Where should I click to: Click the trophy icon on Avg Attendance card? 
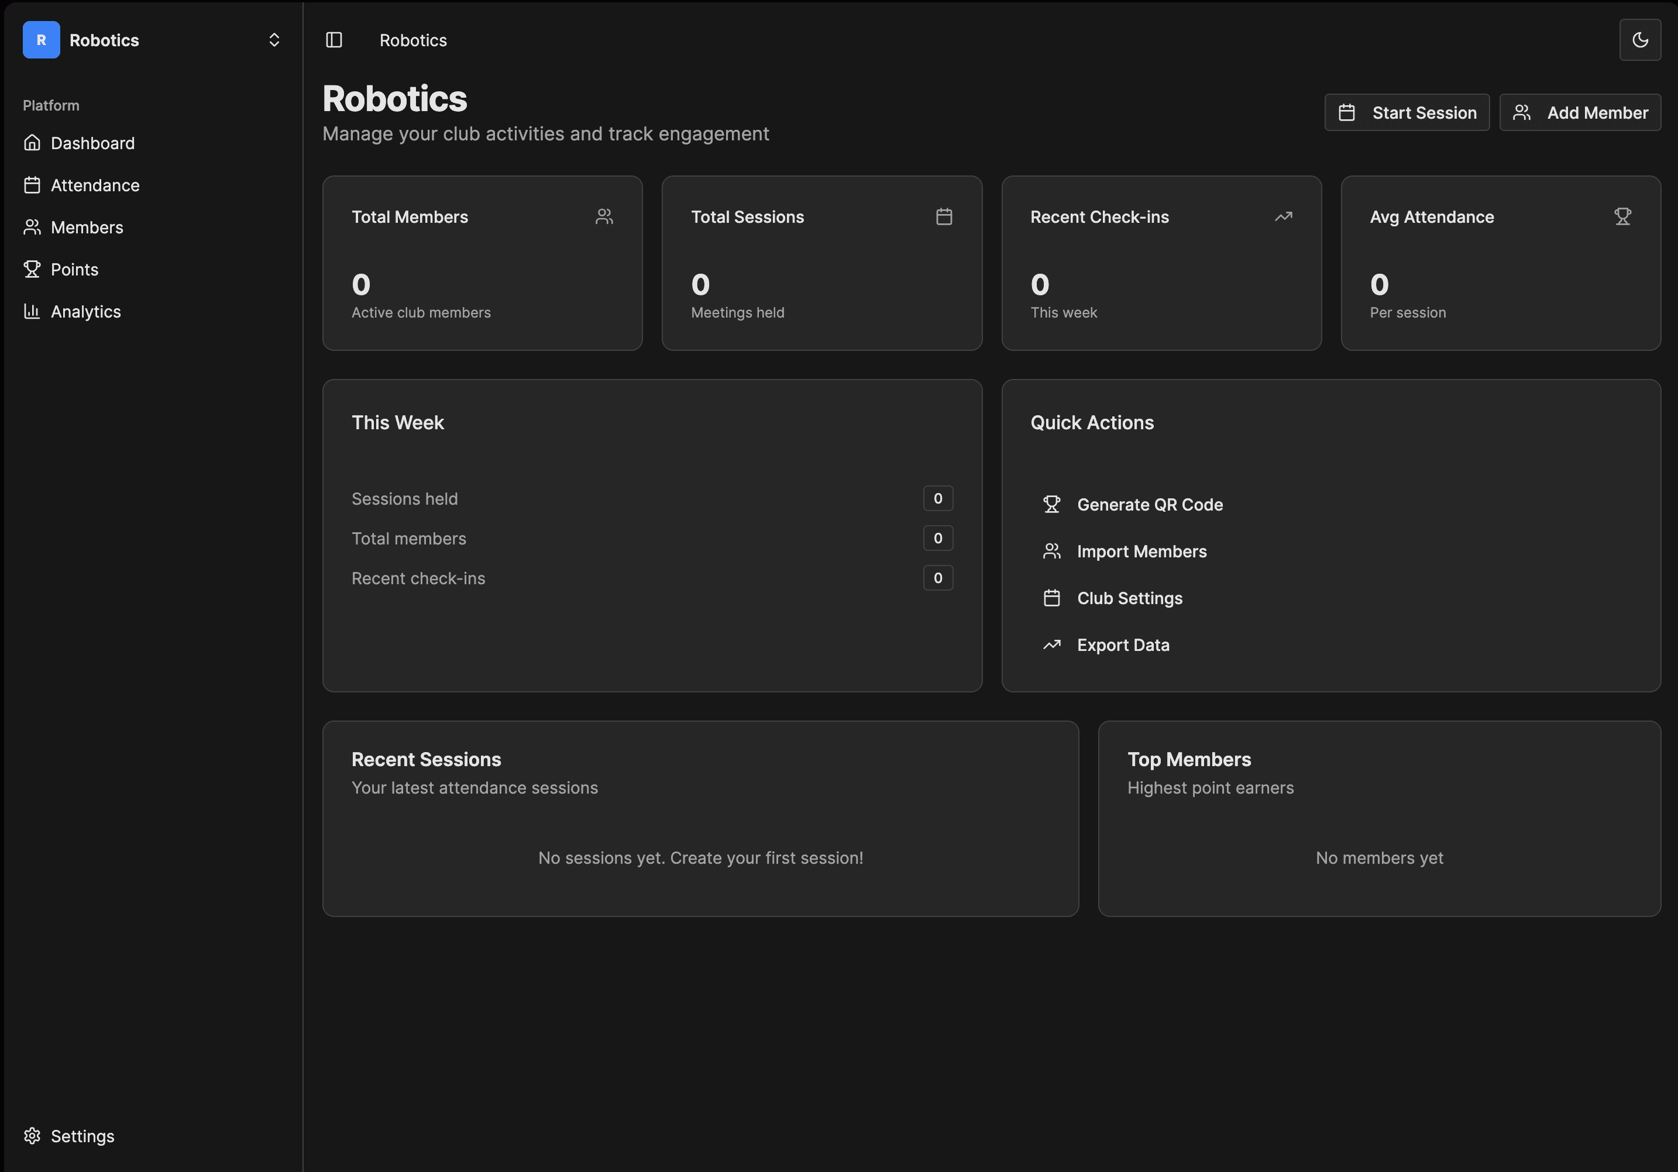click(1622, 216)
